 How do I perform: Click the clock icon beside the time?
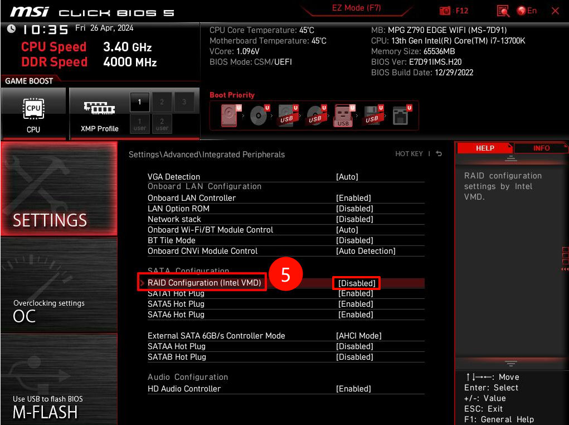(x=11, y=28)
